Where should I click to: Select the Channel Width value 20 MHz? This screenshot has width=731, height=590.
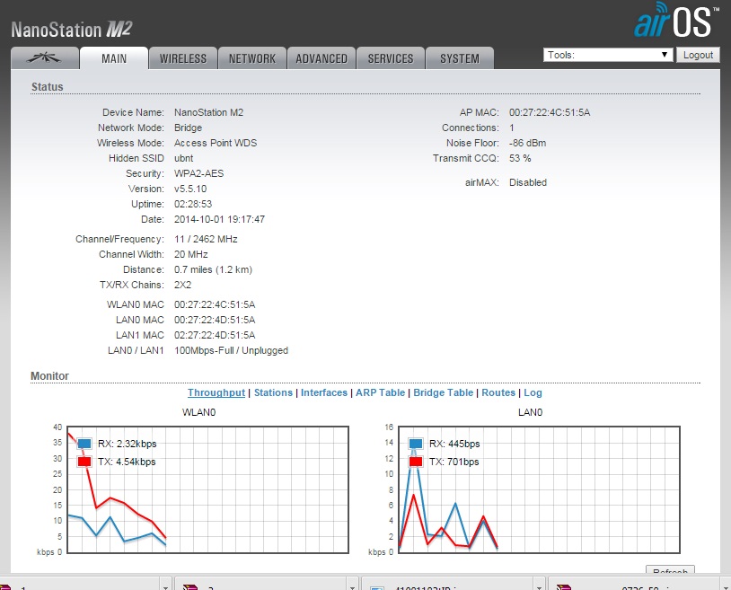tap(191, 254)
